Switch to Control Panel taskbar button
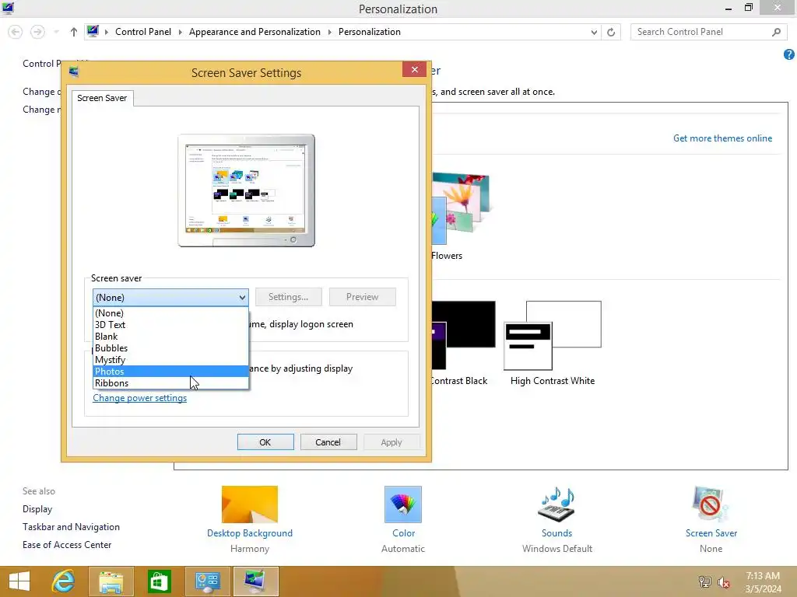The image size is (797, 597). tap(207, 581)
